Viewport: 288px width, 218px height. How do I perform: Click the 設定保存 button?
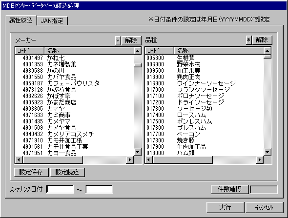(x=31, y=172)
